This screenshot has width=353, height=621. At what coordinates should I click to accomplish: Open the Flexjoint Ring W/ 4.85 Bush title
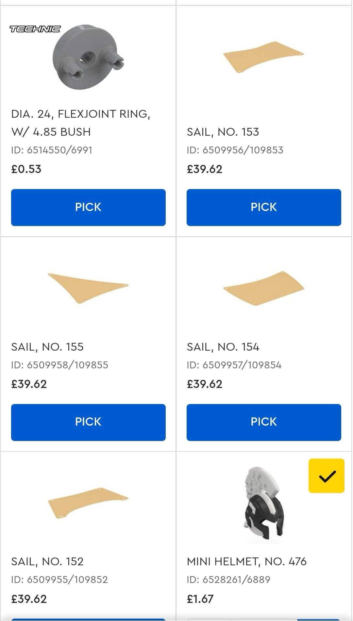pyautogui.click(x=80, y=123)
